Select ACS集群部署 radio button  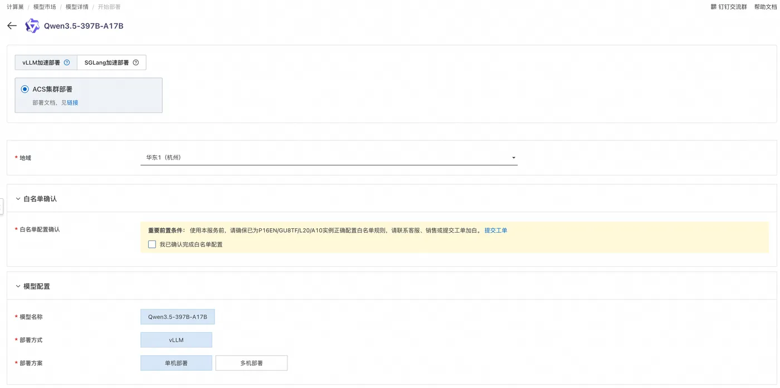[x=25, y=89]
